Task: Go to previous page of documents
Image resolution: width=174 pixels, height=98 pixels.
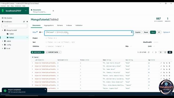Action: coord(153,52)
